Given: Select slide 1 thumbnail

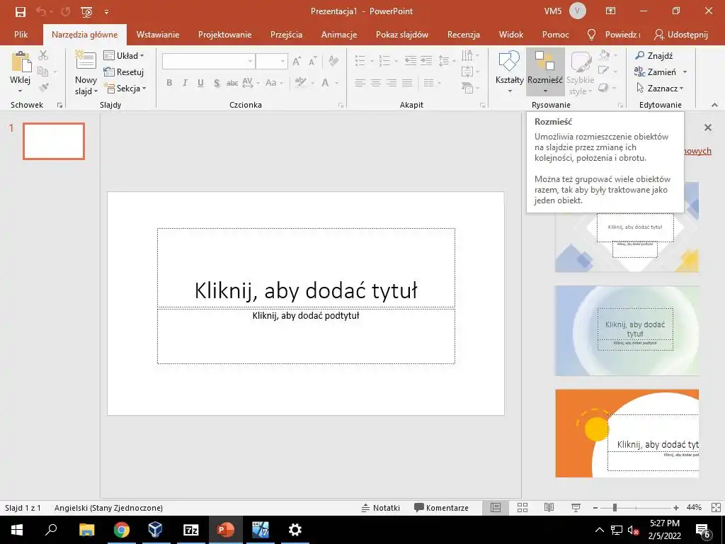Looking at the screenshot, I should coord(54,141).
